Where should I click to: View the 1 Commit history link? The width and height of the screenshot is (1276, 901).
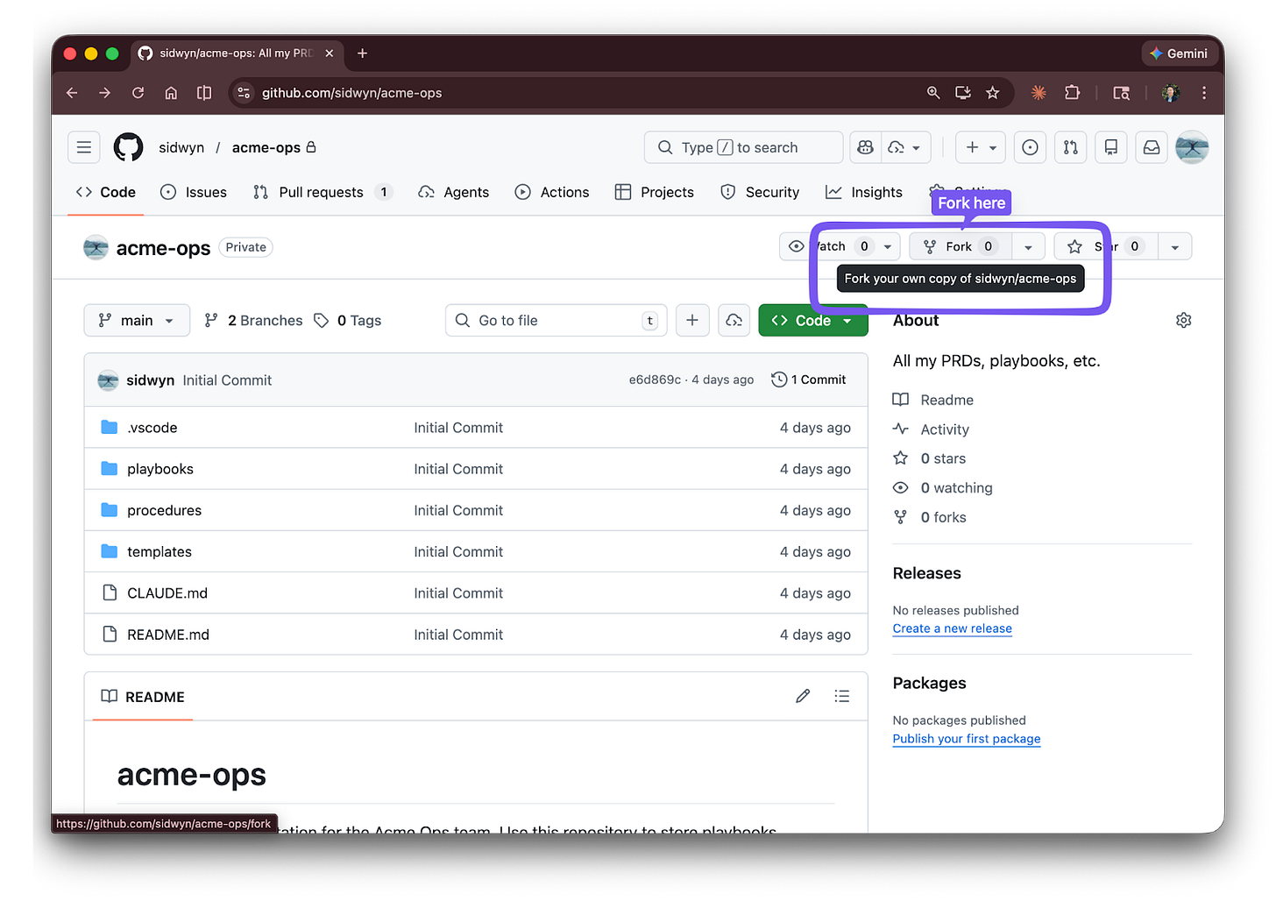[x=809, y=380]
